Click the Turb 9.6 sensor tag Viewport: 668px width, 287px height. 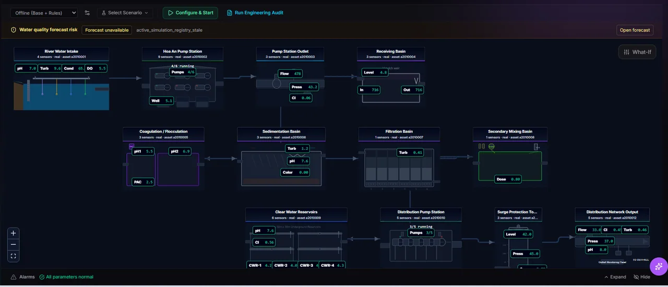(x=51, y=68)
